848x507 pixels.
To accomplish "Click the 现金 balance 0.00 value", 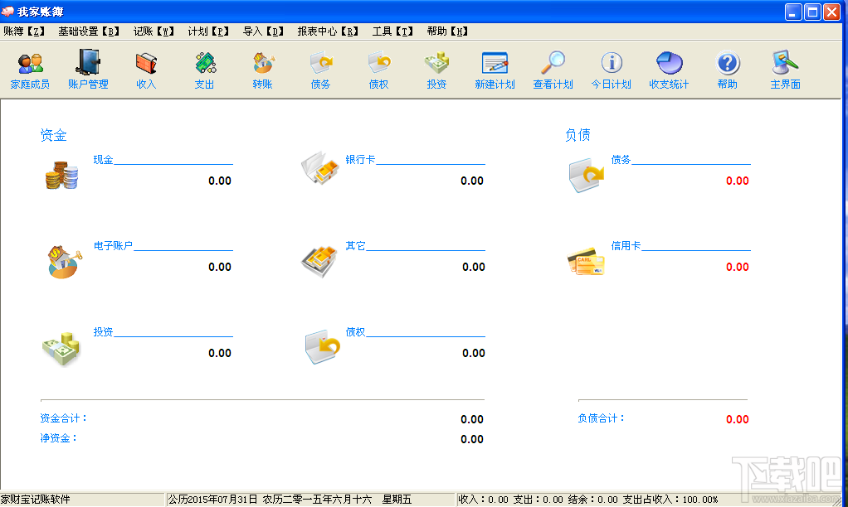I will point(220,181).
